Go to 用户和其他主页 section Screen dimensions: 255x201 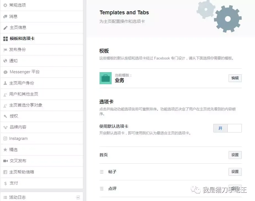click(42, 94)
